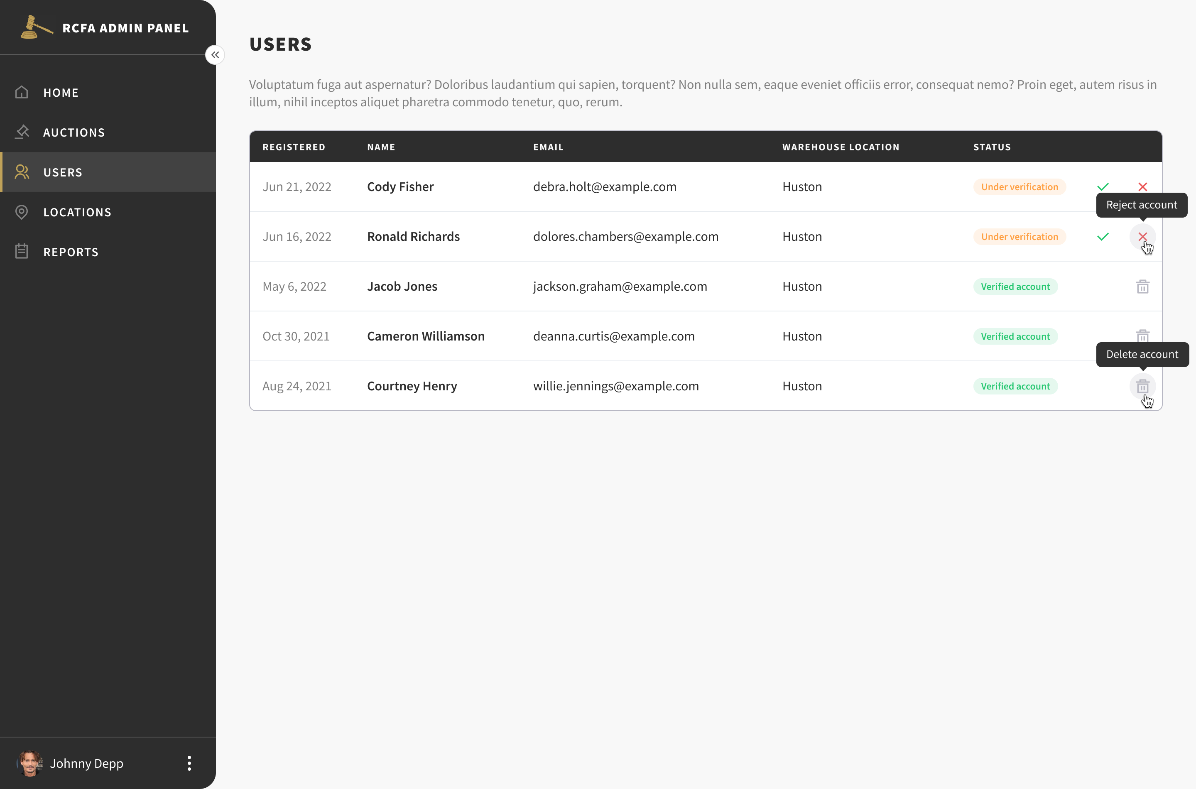Image resolution: width=1196 pixels, height=789 pixels.
Task: Click the May 6, 2022 date
Action: (x=294, y=286)
